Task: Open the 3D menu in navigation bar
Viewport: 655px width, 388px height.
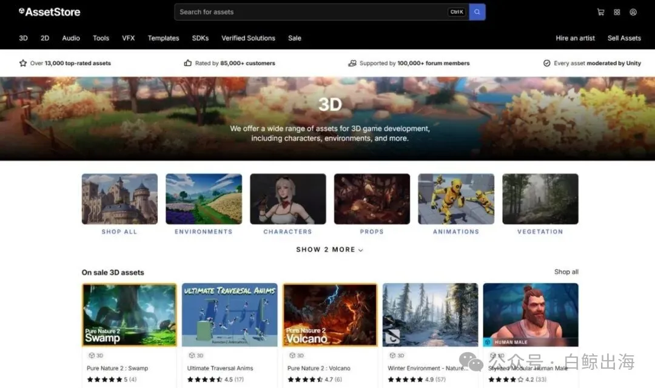Action: (x=24, y=38)
